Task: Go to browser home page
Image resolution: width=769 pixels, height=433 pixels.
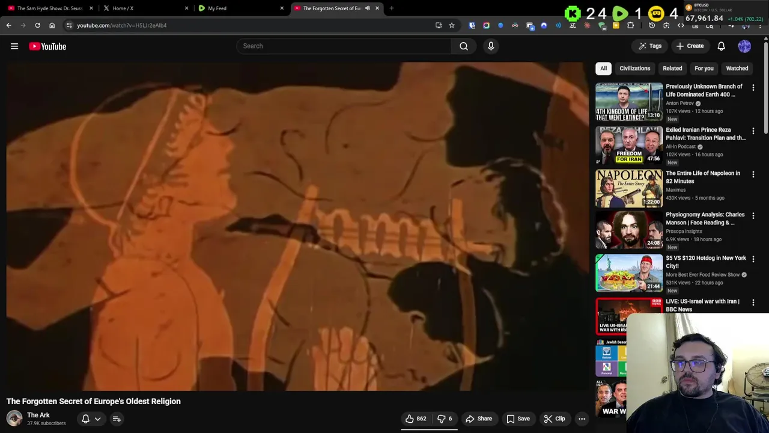Action: (x=52, y=25)
